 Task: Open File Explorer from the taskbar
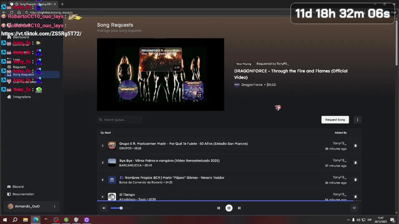click(26, 220)
